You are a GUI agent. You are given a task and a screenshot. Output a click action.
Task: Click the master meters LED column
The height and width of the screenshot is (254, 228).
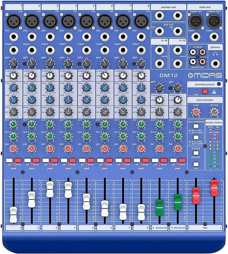[x=214, y=148]
